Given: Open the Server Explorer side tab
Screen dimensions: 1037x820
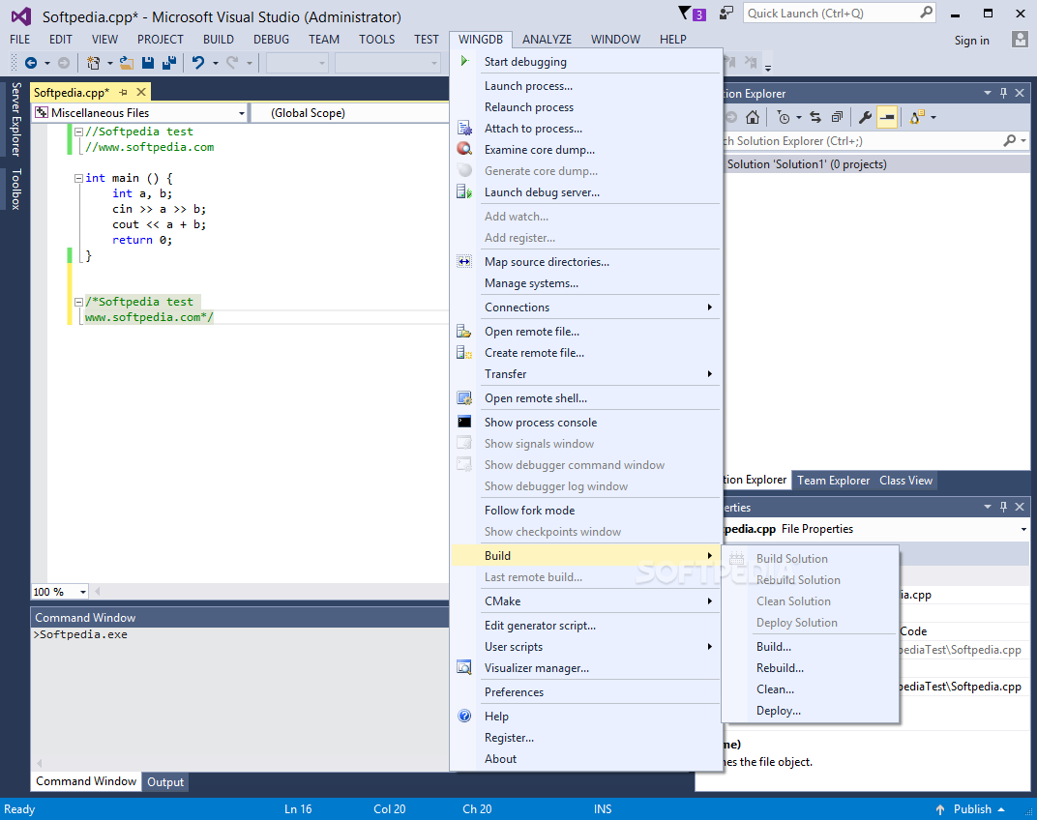Looking at the screenshot, I should pos(15,119).
